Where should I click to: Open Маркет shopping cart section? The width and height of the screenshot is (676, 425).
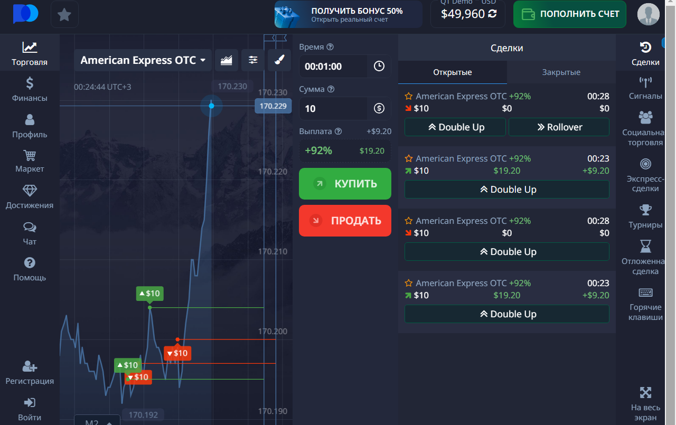click(x=30, y=162)
